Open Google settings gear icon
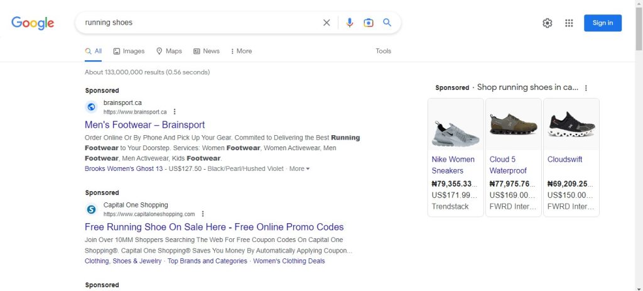 tap(547, 23)
